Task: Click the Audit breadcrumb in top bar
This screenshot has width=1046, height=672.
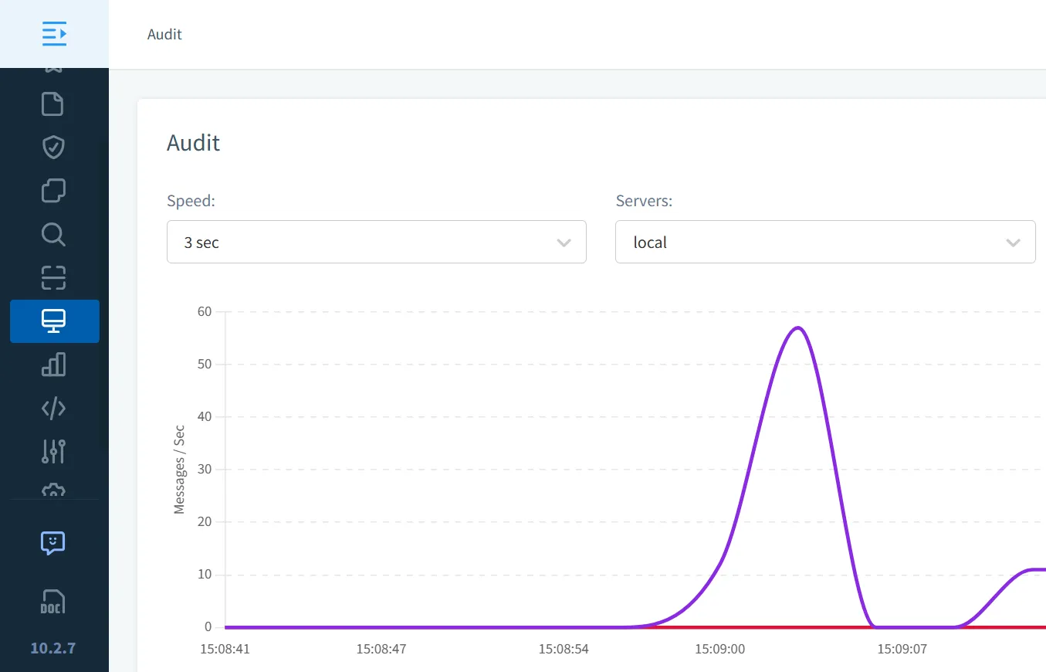Action: (x=164, y=34)
